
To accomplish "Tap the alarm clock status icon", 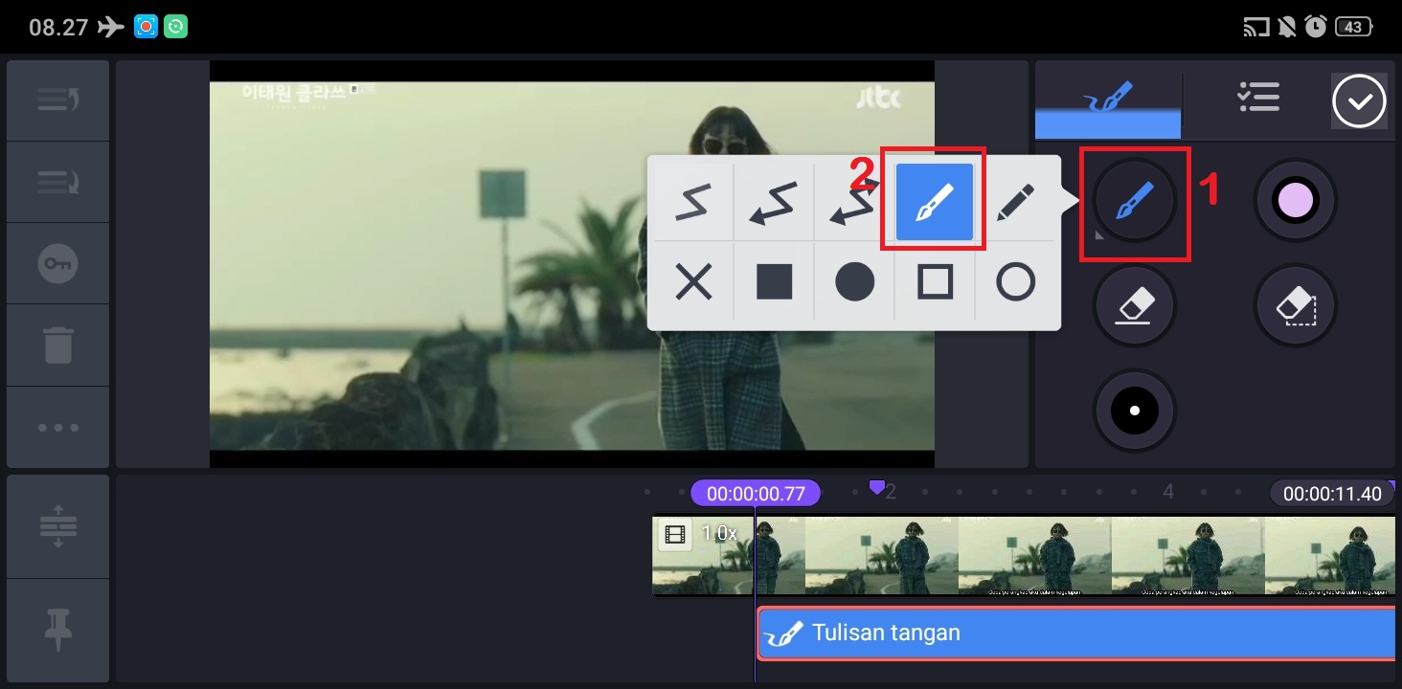I will 1316,27.
